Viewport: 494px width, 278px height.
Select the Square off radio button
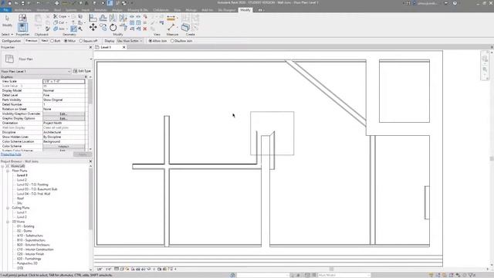click(x=80, y=41)
